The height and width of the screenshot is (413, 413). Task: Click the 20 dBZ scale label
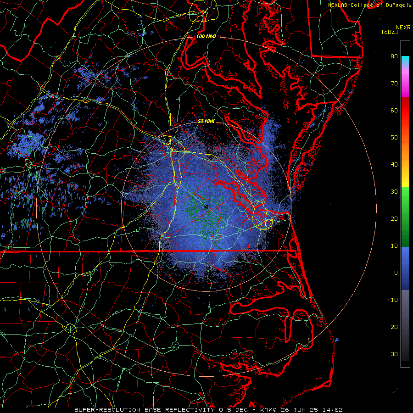coord(394,219)
